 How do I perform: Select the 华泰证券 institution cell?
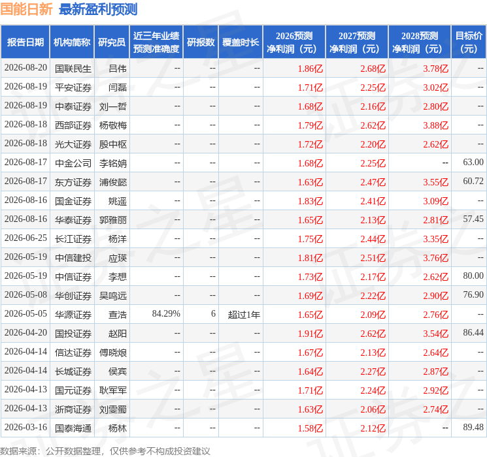pyautogui.click(x=73, y=220)
